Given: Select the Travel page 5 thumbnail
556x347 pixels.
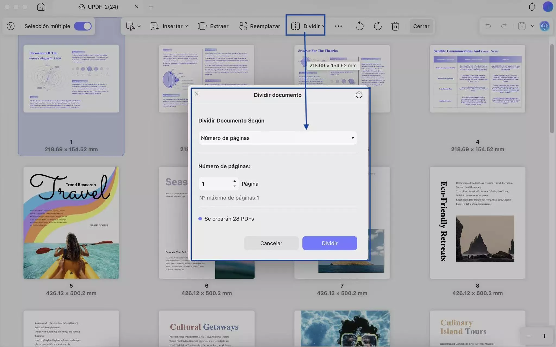Looking at the screenshot, I should tap(71, 223).
